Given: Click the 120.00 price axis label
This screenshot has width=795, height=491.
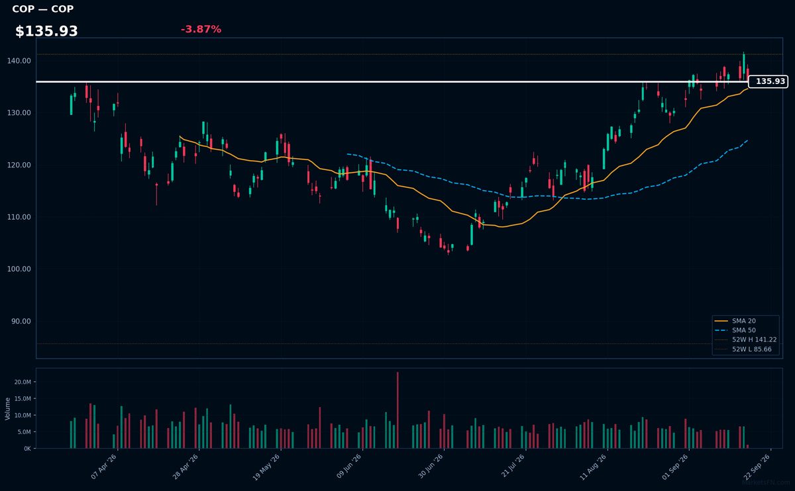Looking at the screenshot, I should pyautogui.click(x=21, y=165).
